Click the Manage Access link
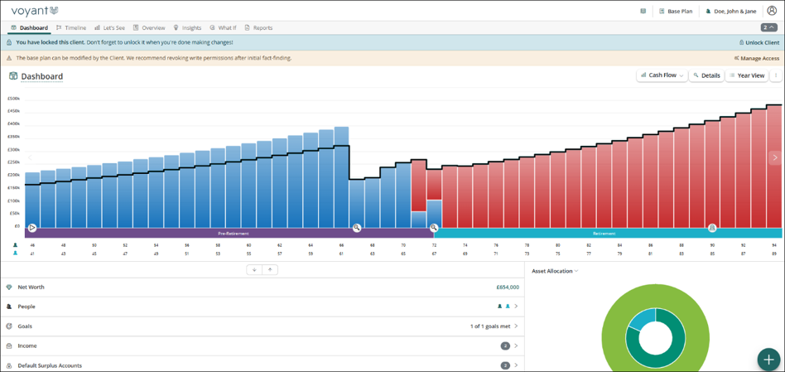 click(757, 58)
